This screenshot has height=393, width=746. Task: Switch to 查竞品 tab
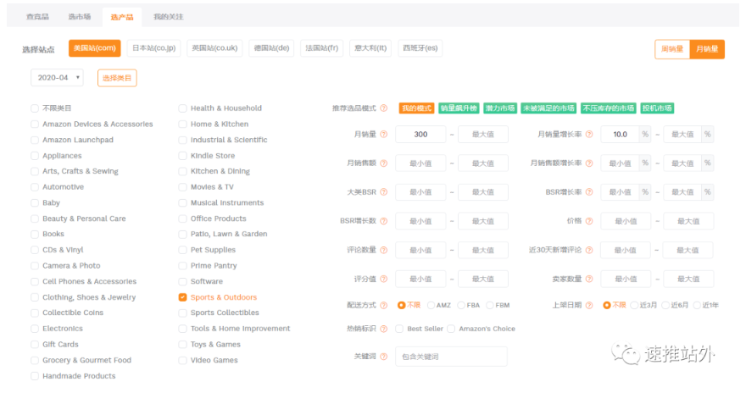pyautogui.click(x=37, y=17)
